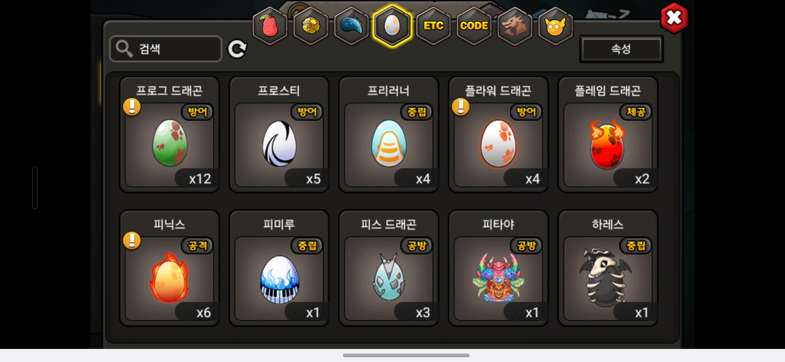Select the gold nugget category tab
The height and width of the screenshot is (362, 785).
coord(311,26)
